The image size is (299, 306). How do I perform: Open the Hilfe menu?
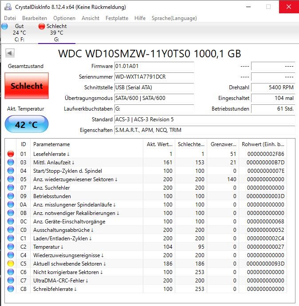140,18
